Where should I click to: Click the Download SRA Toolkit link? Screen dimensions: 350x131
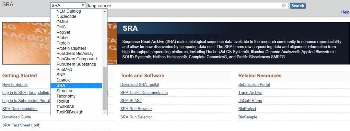139,85
